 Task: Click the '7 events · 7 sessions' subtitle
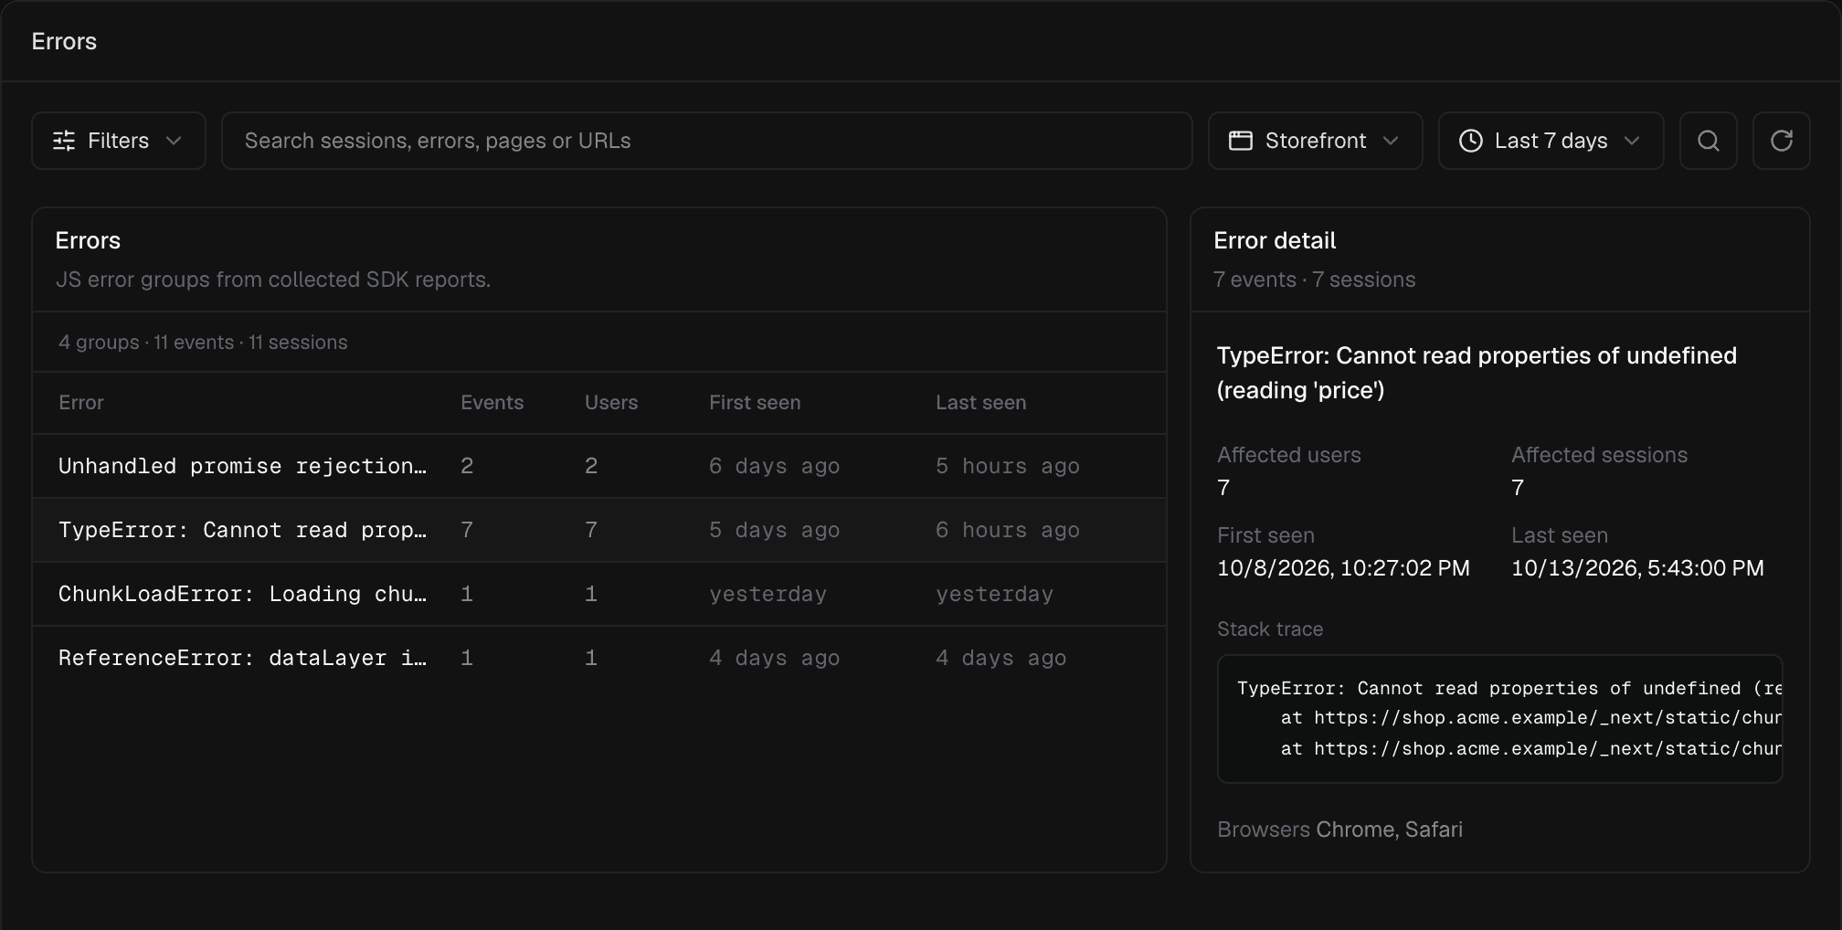pyautogui.click(x=1314, y=280)
